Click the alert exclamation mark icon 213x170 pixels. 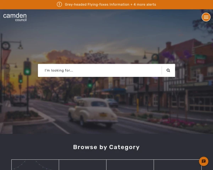(59, 4)
